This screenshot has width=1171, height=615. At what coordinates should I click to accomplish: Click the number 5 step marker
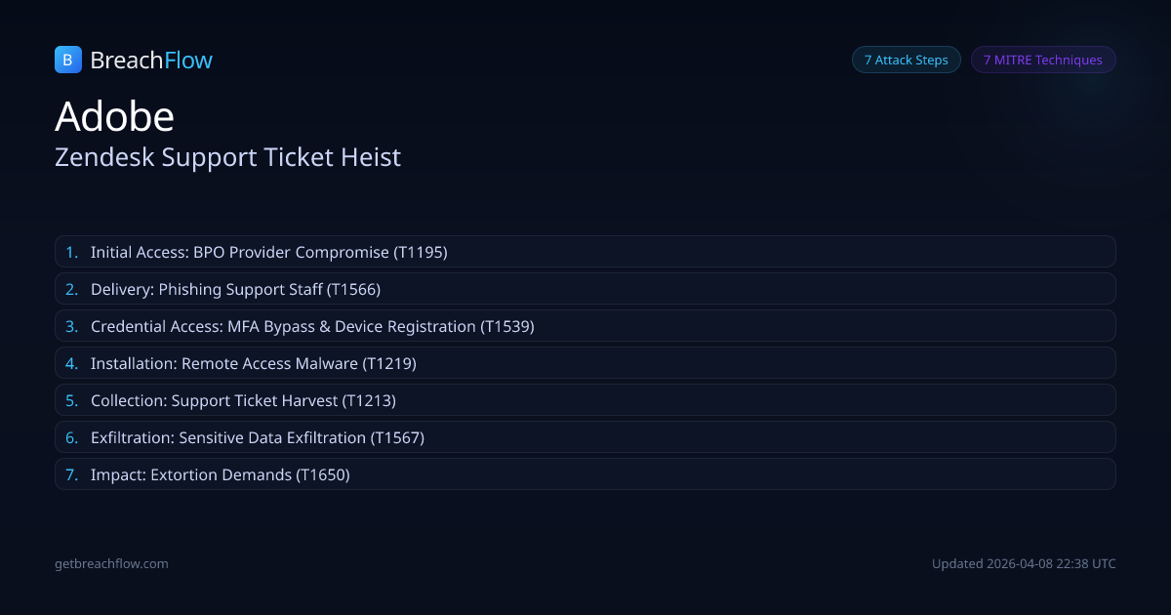pyautogui.click(x=71, y=400)
